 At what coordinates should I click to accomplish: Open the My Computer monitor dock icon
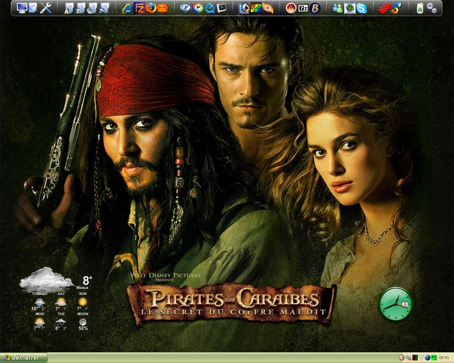pos(22,8)
